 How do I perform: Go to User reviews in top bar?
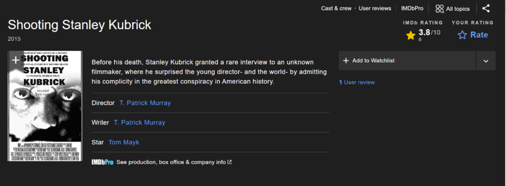[375, 8]
